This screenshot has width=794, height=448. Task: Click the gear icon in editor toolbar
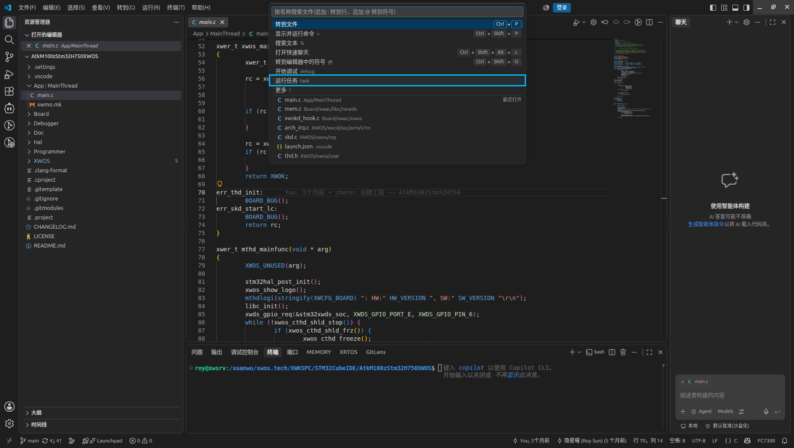click(594, 22)
